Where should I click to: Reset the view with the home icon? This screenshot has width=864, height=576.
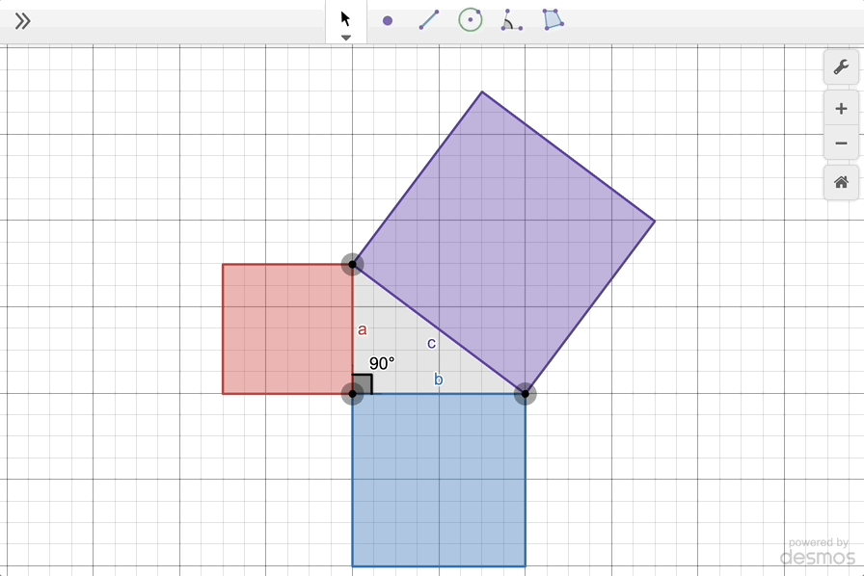(x=841, y=179)
